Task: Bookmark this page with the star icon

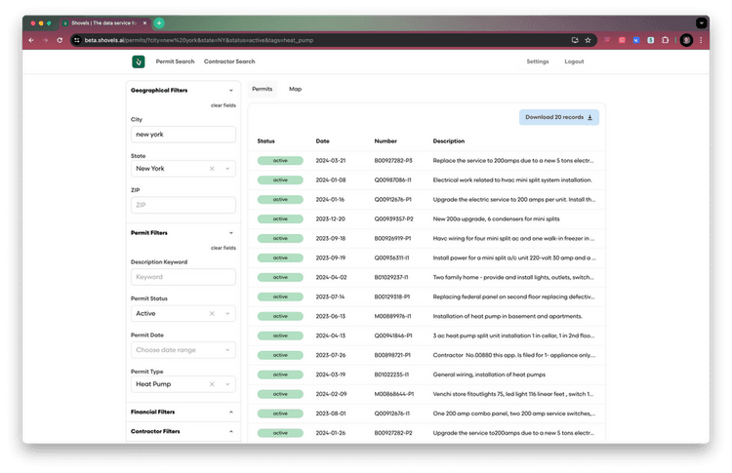Action: click(x=589, y=40)
